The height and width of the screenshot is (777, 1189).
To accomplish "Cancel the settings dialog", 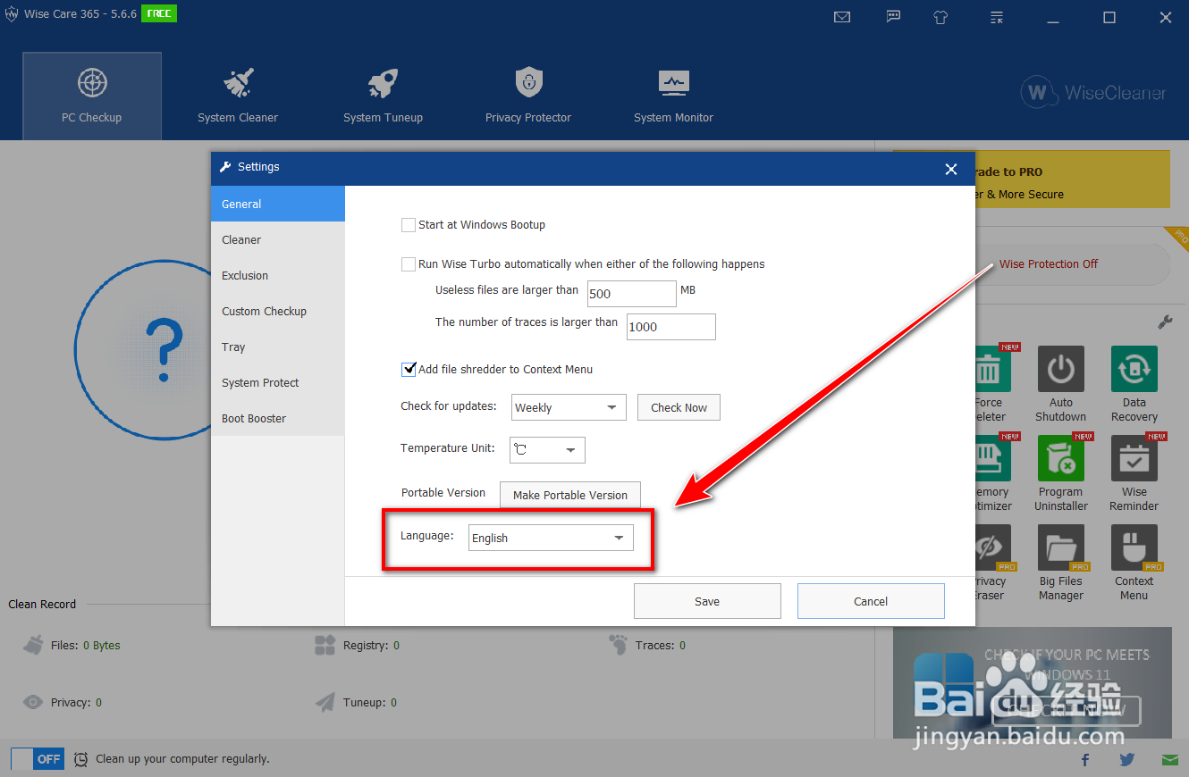I will point(871,601).
